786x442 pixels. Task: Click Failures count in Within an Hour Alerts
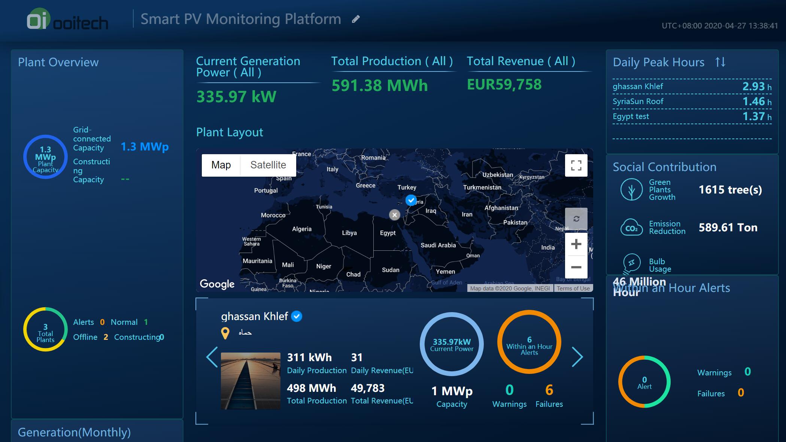pyautogui.click(x=741, y=393)
